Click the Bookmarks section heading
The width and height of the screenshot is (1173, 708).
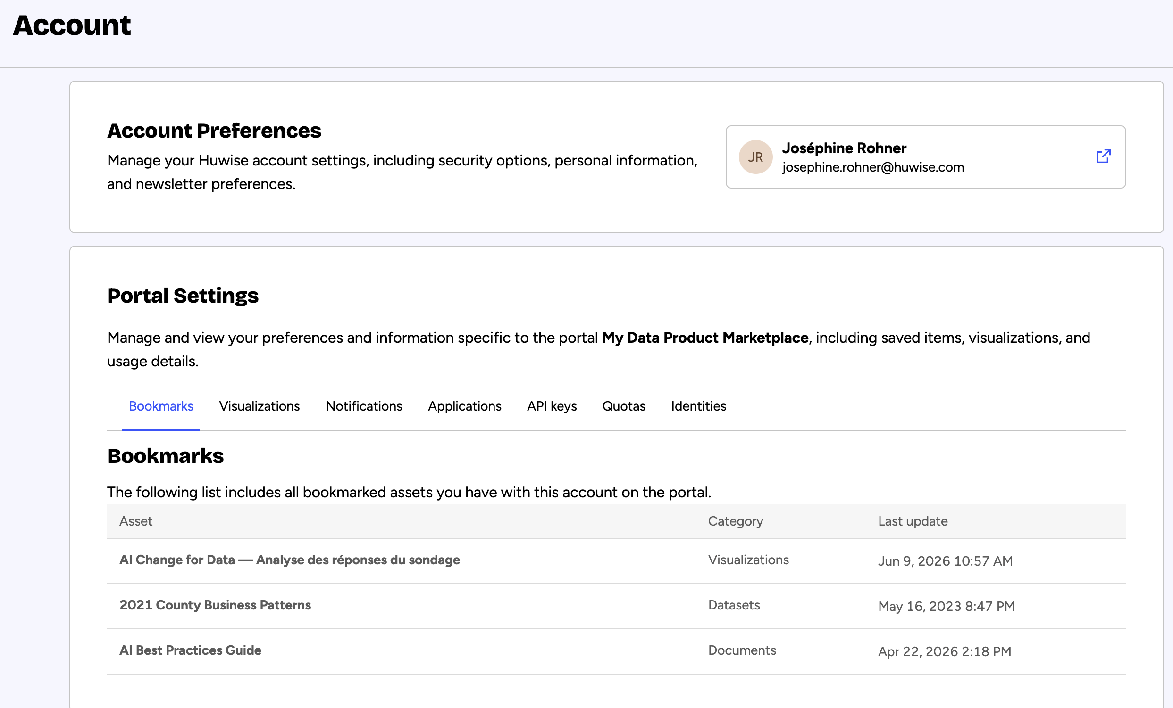pos(165,456)
